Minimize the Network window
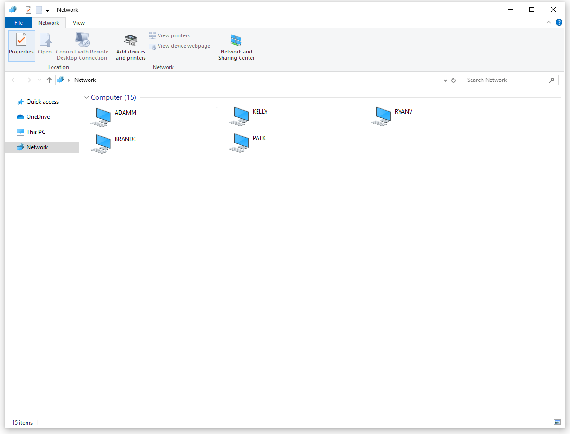 pyautogui.click(x=510, y=9)
